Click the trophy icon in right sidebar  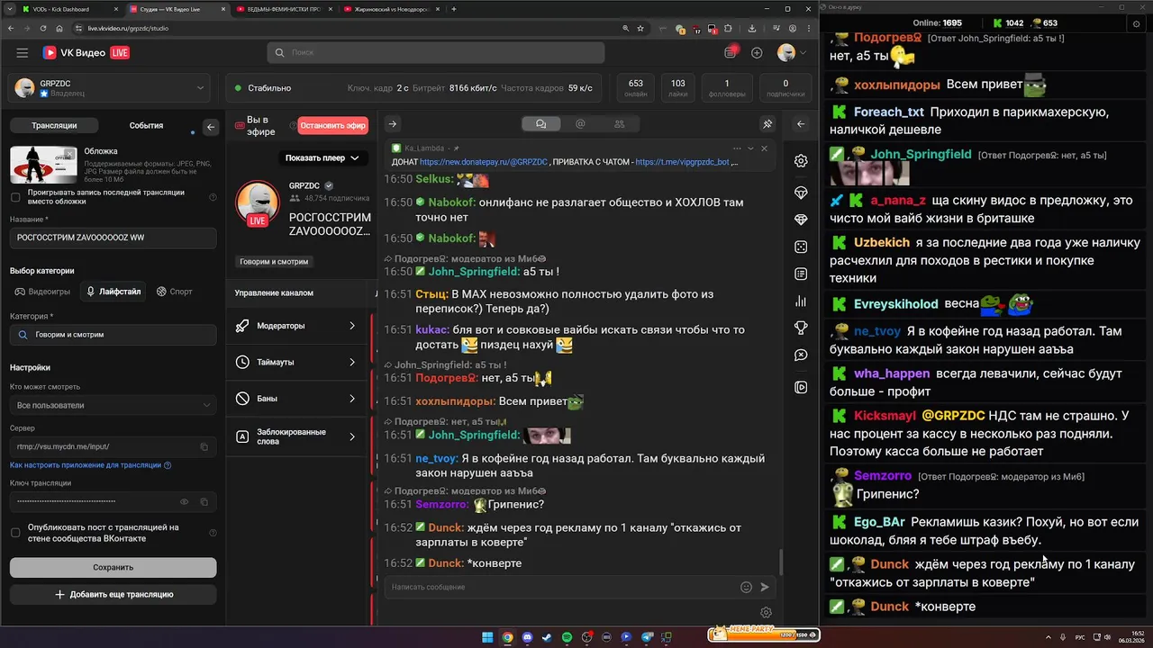click(x=801, y=328)
